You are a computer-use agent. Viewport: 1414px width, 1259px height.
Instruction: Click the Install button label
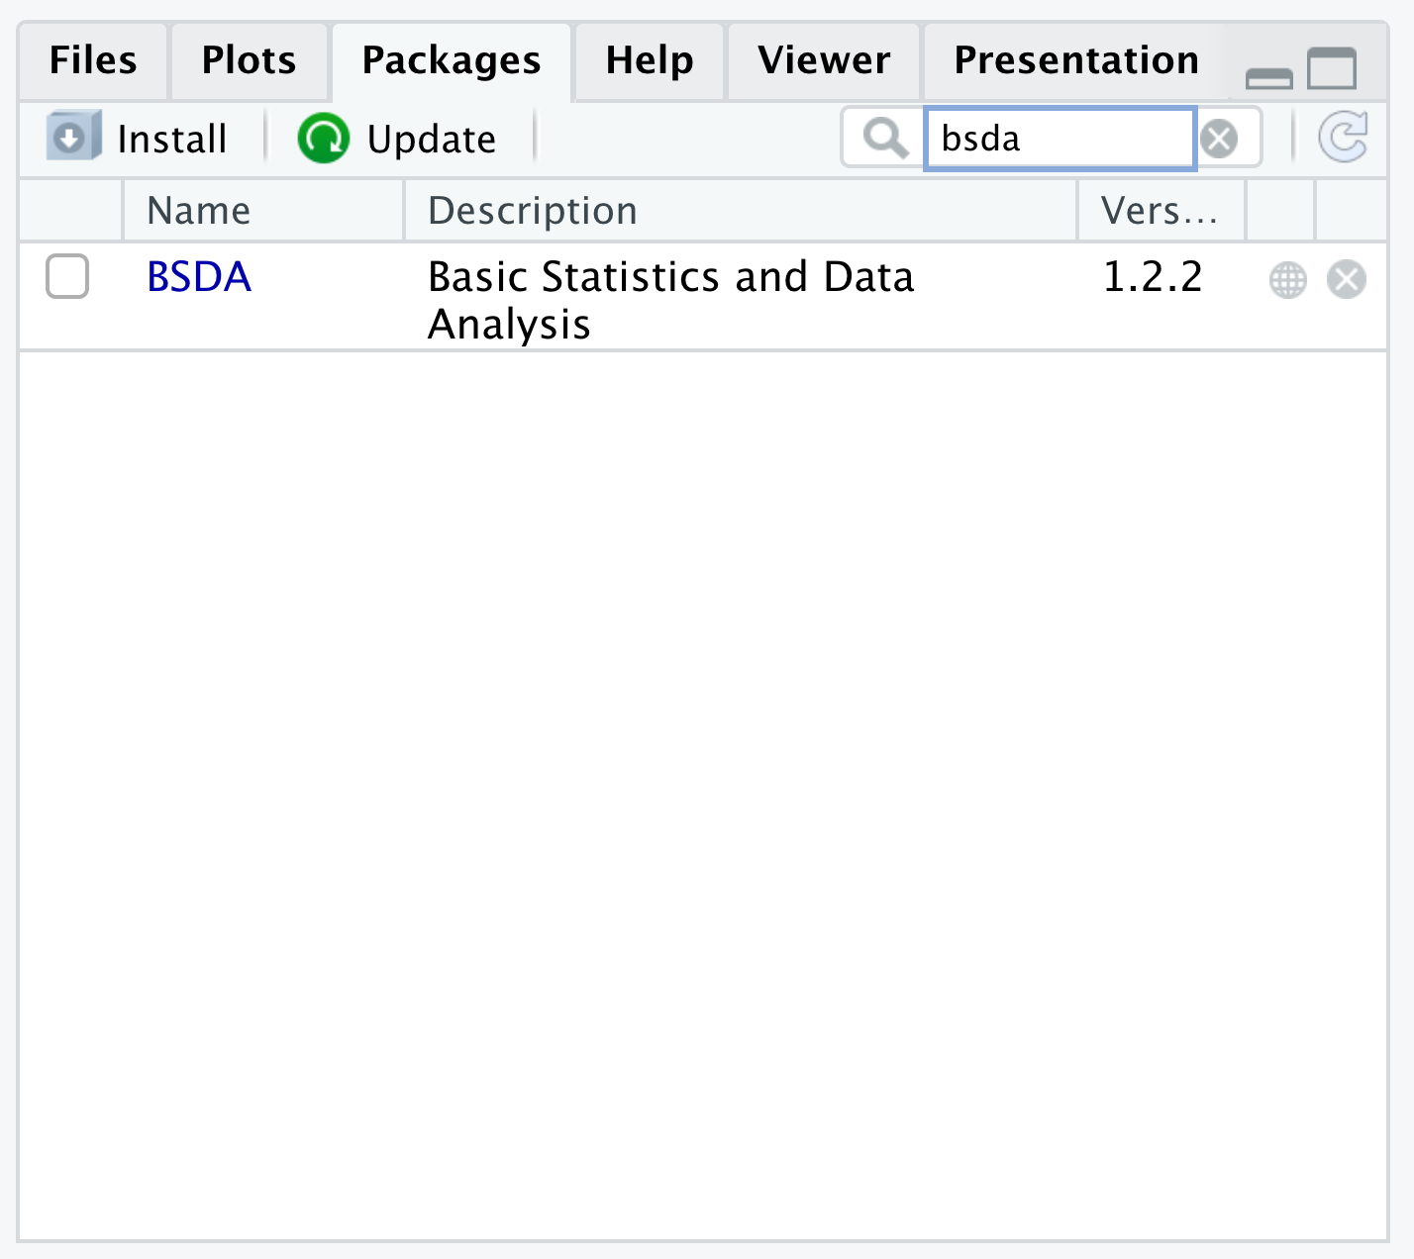172,139
